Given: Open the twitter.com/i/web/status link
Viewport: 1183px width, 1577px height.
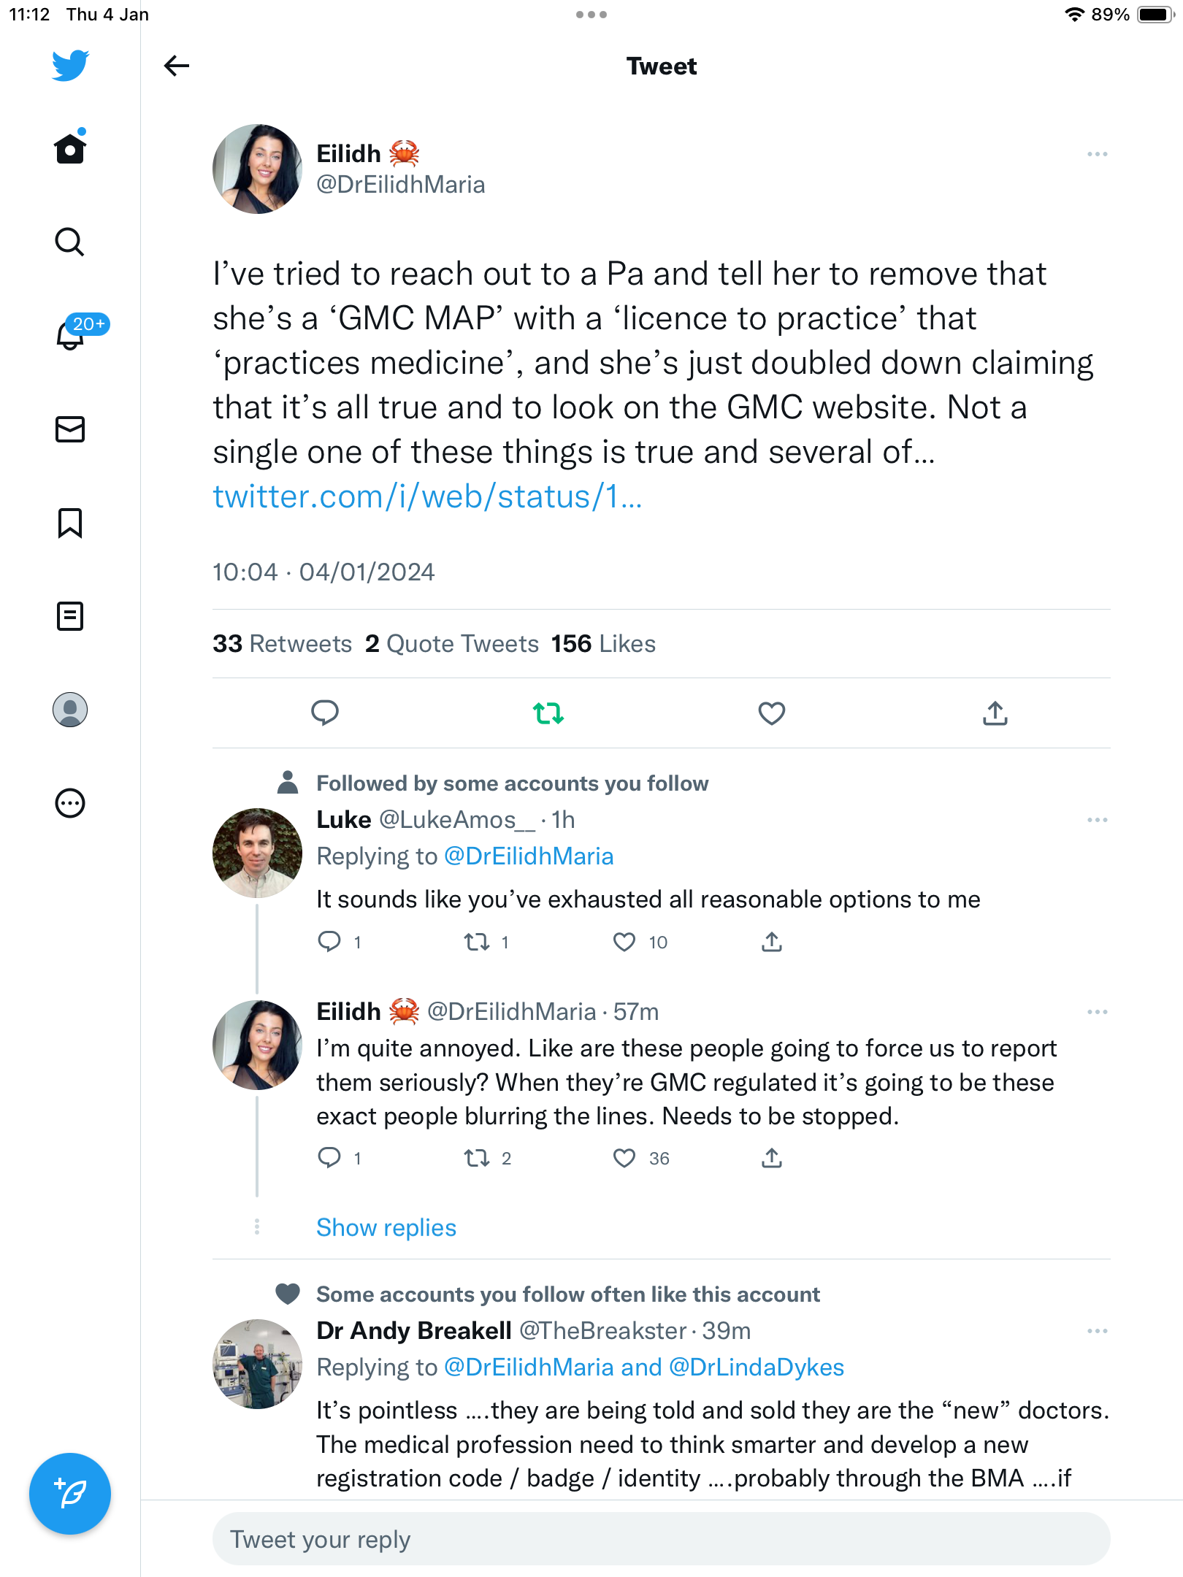Looking at the screenshot, I should [x=427, y=496].
